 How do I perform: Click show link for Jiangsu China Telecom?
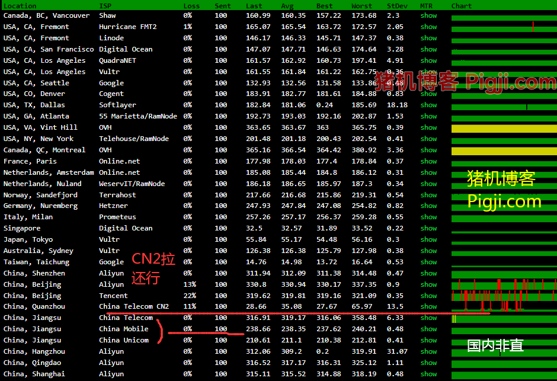pos(428,318)
